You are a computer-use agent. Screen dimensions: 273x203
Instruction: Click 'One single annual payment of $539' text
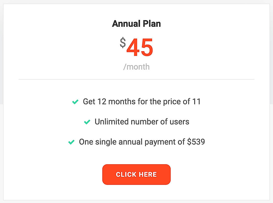coord(142,142)
